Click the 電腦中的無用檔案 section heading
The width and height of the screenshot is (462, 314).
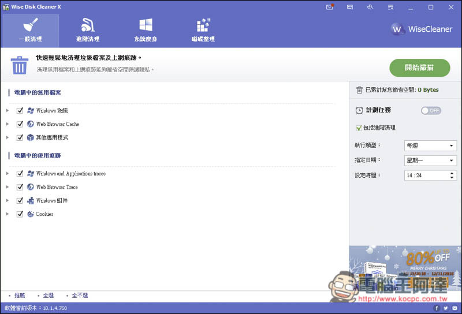tap(38, 92)
